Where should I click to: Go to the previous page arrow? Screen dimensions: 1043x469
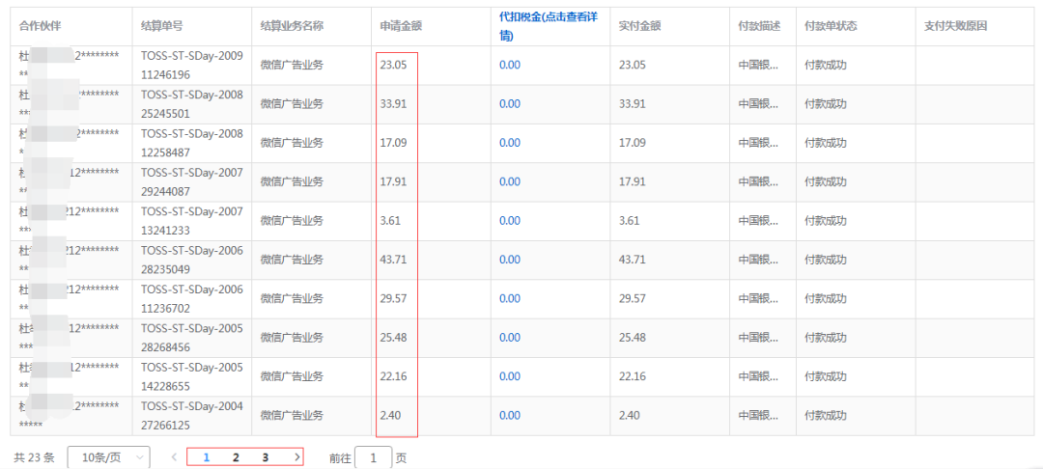[x=174, y=457]
